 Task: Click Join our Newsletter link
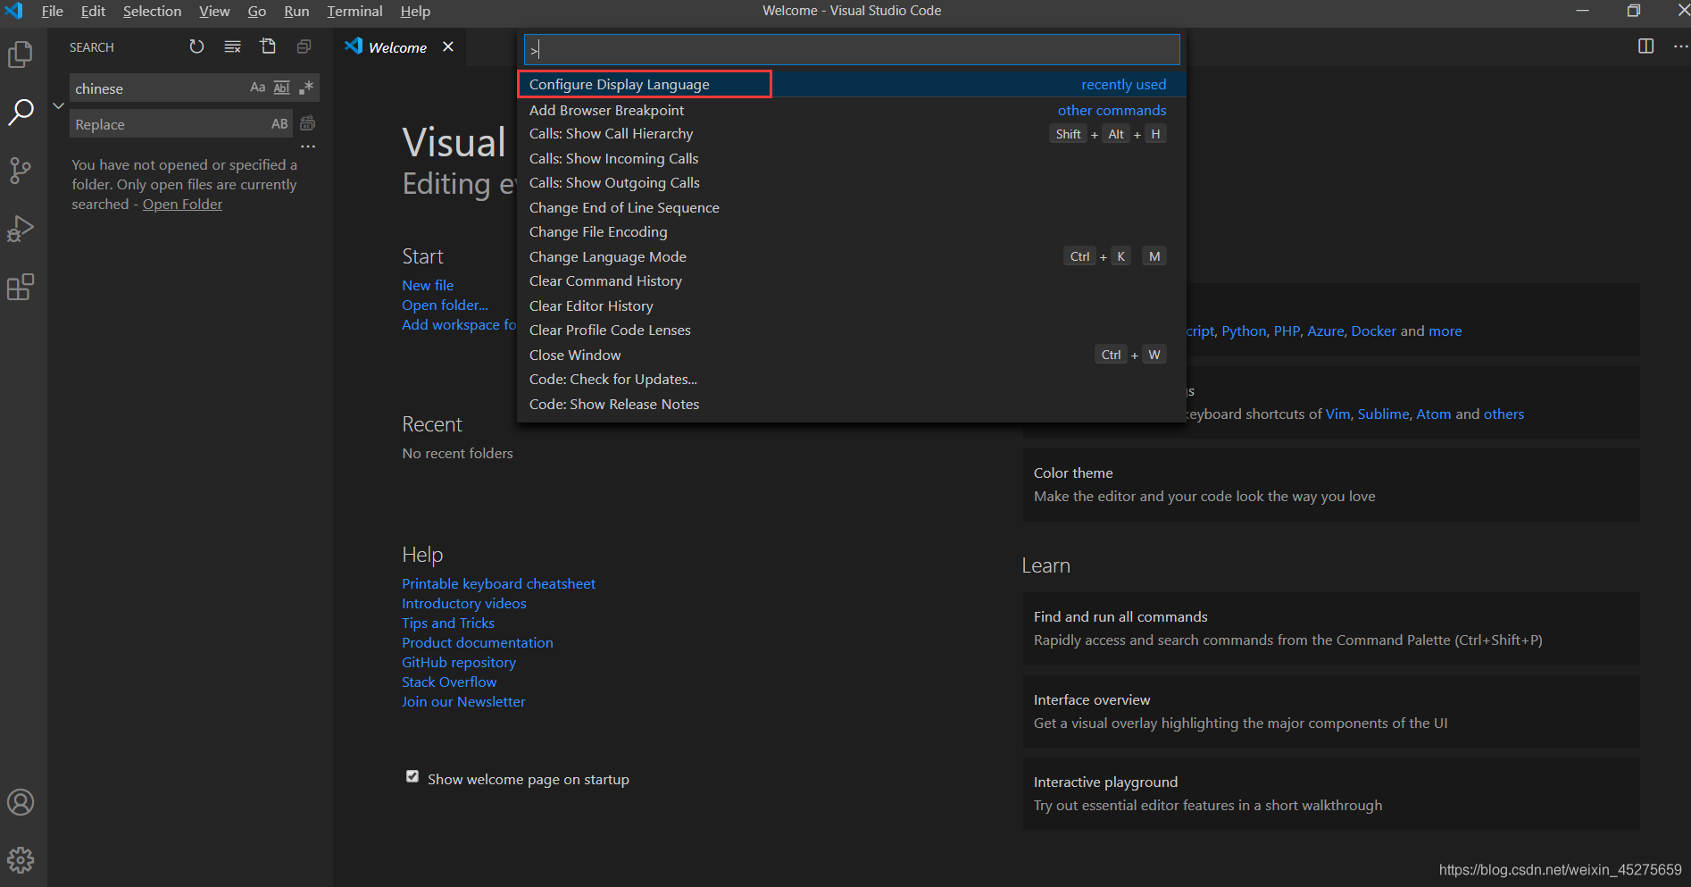(x=463, y=701)
